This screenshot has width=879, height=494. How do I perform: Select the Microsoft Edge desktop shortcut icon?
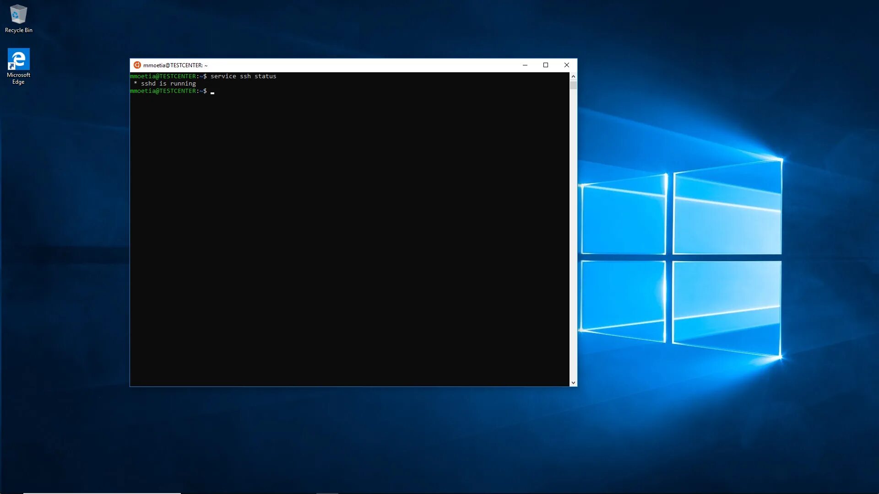tap(18, 59)
